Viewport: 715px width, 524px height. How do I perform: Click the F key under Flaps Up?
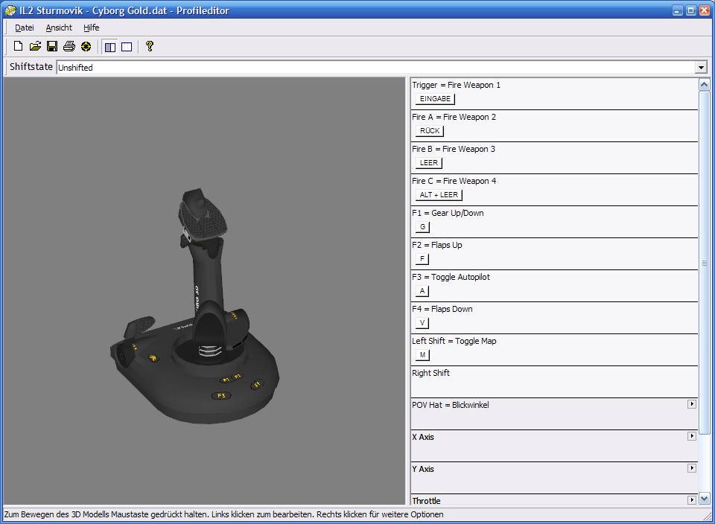[x=422, y=259]
